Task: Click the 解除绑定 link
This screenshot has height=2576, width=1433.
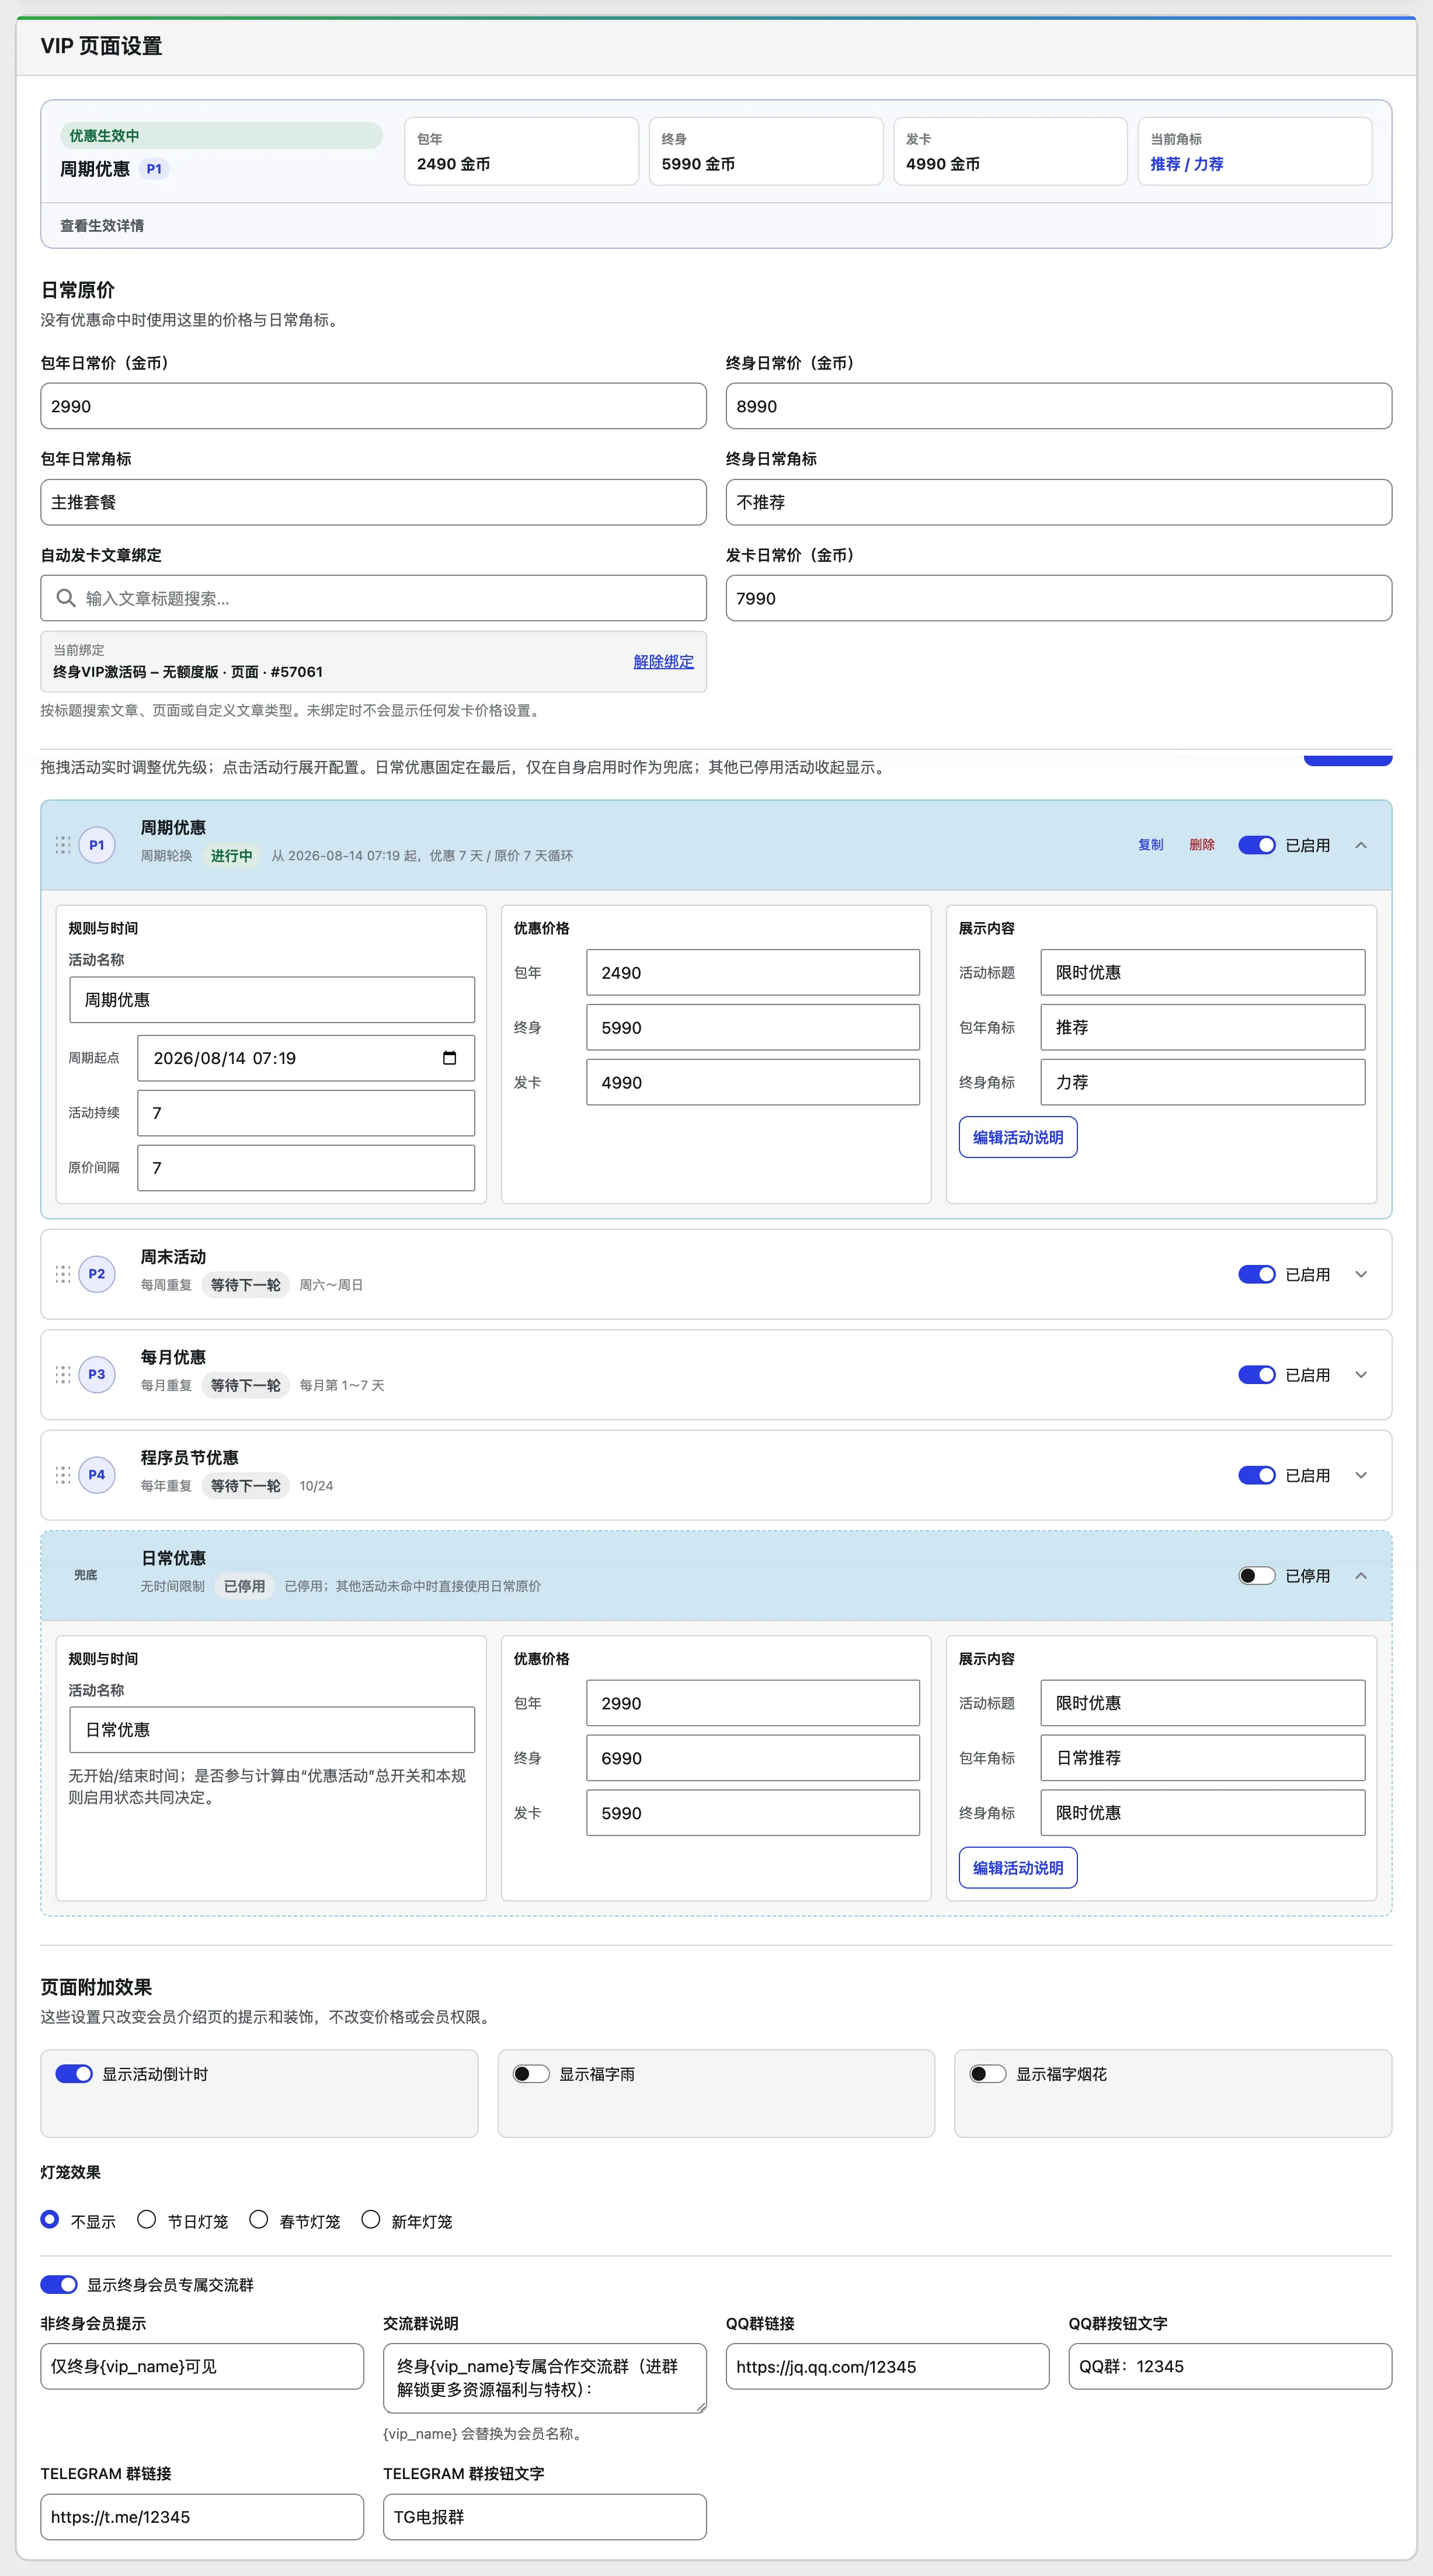Action: pyautogui.click(x=663, y=661)
